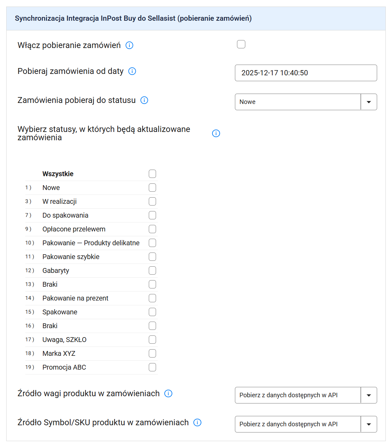Click the order date input field
392x447 pixels.
(306, 73)
